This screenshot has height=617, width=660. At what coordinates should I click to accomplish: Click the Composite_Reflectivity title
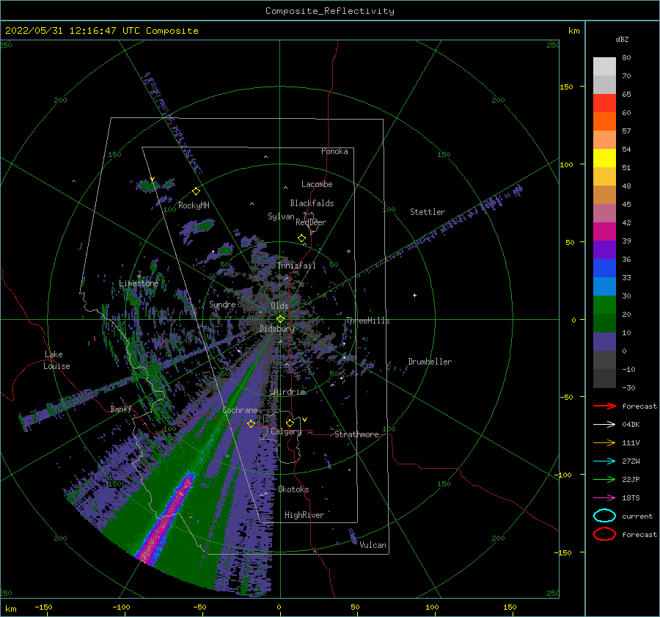tap(330, 11)
